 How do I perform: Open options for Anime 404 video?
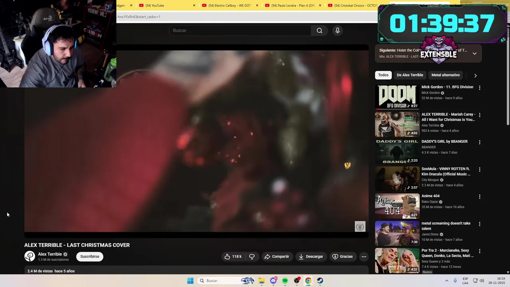coord(479,197)
